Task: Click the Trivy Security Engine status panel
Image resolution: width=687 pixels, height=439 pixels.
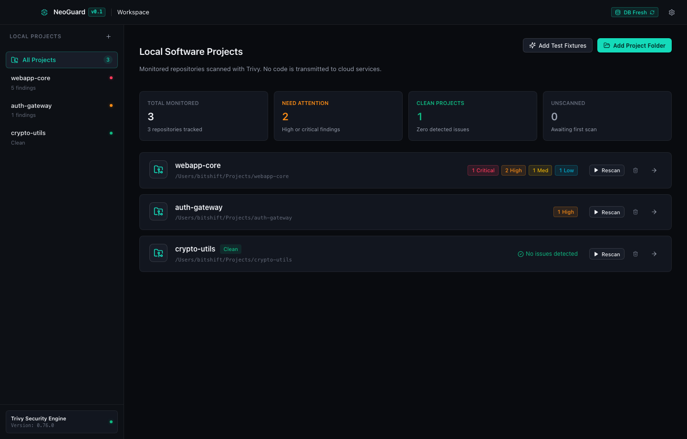Action: (62, 422)
